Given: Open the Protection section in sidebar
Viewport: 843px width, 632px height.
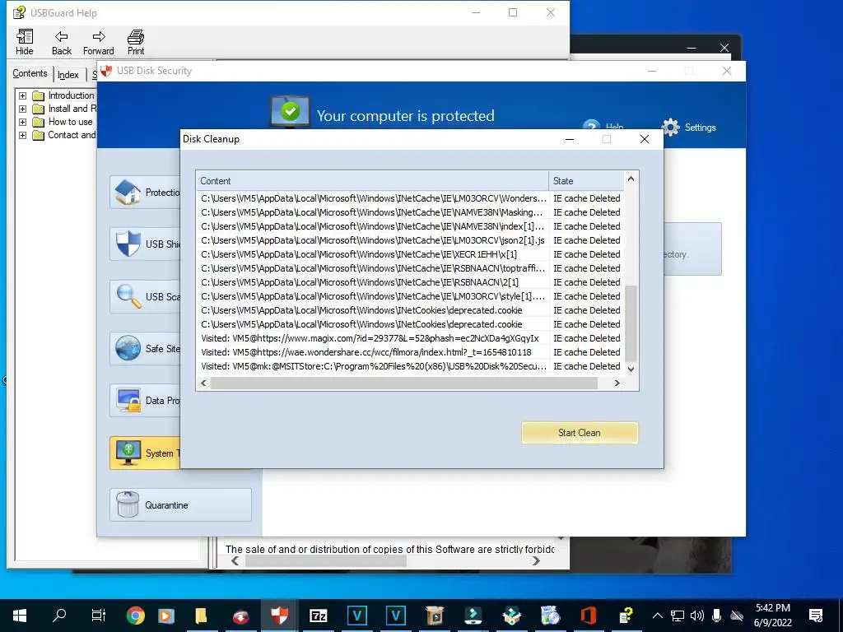Looking at the screenshot, I should [145, 192].
